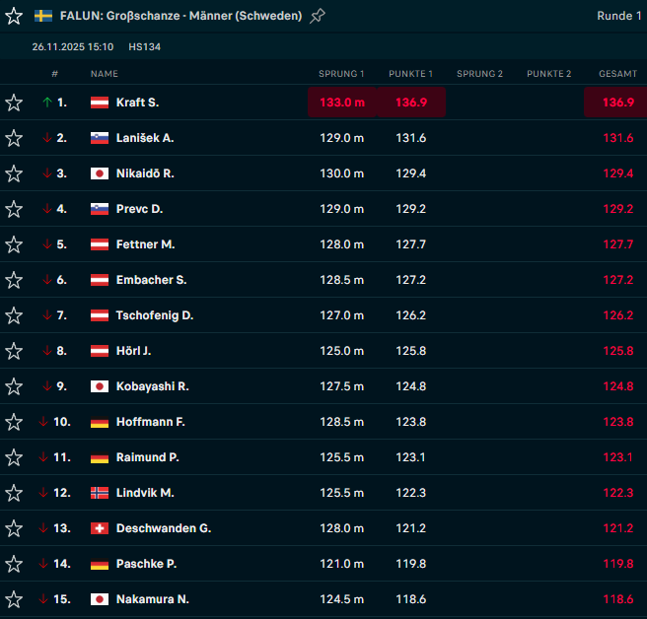
Task: Click the Slovenian flag beside Prevc D.
Action: [99, 209]
